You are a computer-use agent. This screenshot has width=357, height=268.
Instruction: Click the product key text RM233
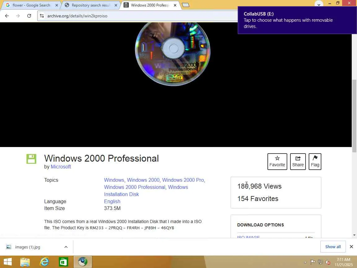tap(97, 228)
